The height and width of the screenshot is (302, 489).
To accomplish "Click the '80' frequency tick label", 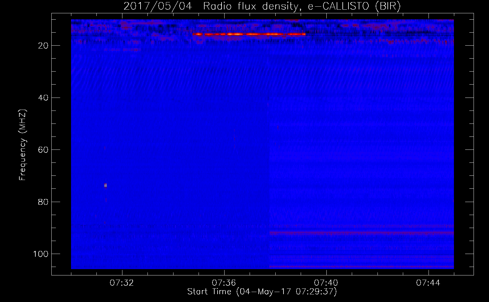I will point(43,202).
